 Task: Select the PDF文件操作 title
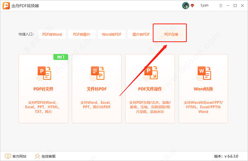tap(150, 89)
